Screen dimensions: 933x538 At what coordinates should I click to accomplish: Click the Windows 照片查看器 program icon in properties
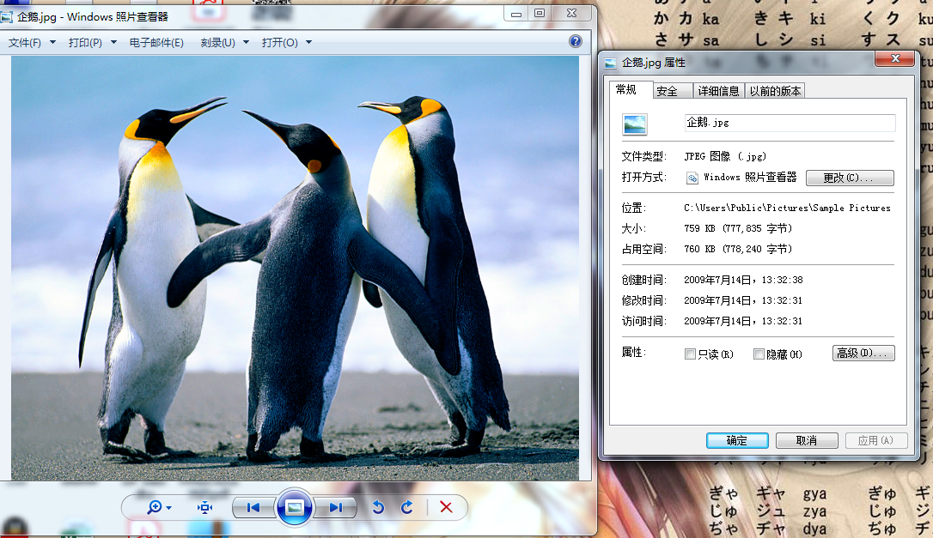(x=692, y=178)
